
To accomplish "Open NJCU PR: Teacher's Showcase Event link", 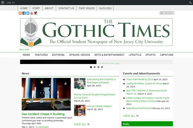I will pyautogui.click(x=146, y=92).
